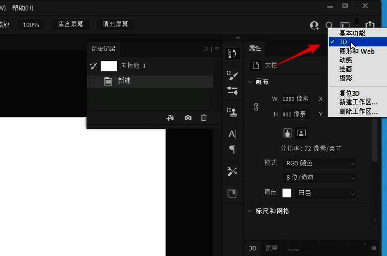The width and height of the screenshot is (387, 256).
Task: Set canvas to landscape orientation
Action: (x=301, y=133)
